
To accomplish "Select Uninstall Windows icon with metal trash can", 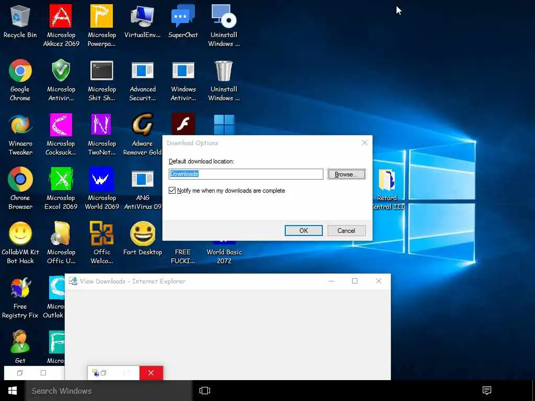I will coord(224,80).
